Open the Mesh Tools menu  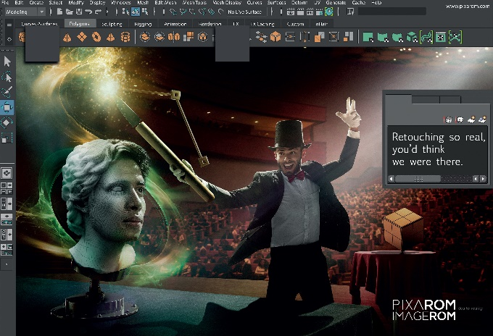point(194,2)
